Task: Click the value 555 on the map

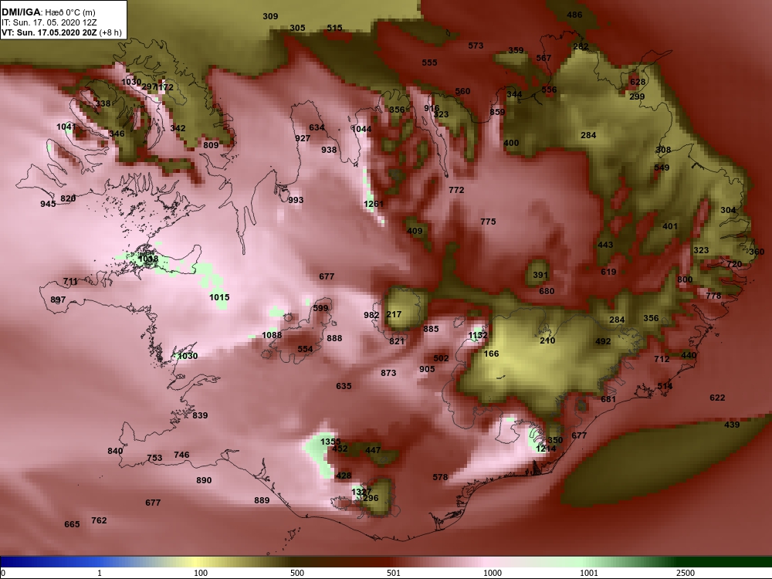Action: click(x=429, y=63)
